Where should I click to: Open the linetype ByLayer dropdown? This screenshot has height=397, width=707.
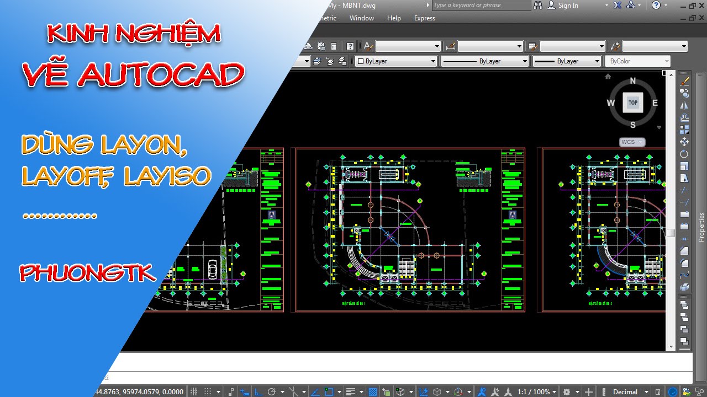(485, 61)
